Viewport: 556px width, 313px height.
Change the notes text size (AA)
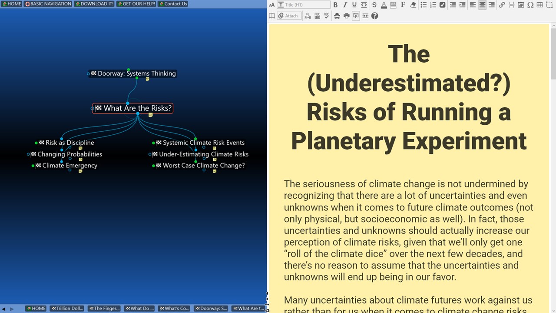[272, 5]
